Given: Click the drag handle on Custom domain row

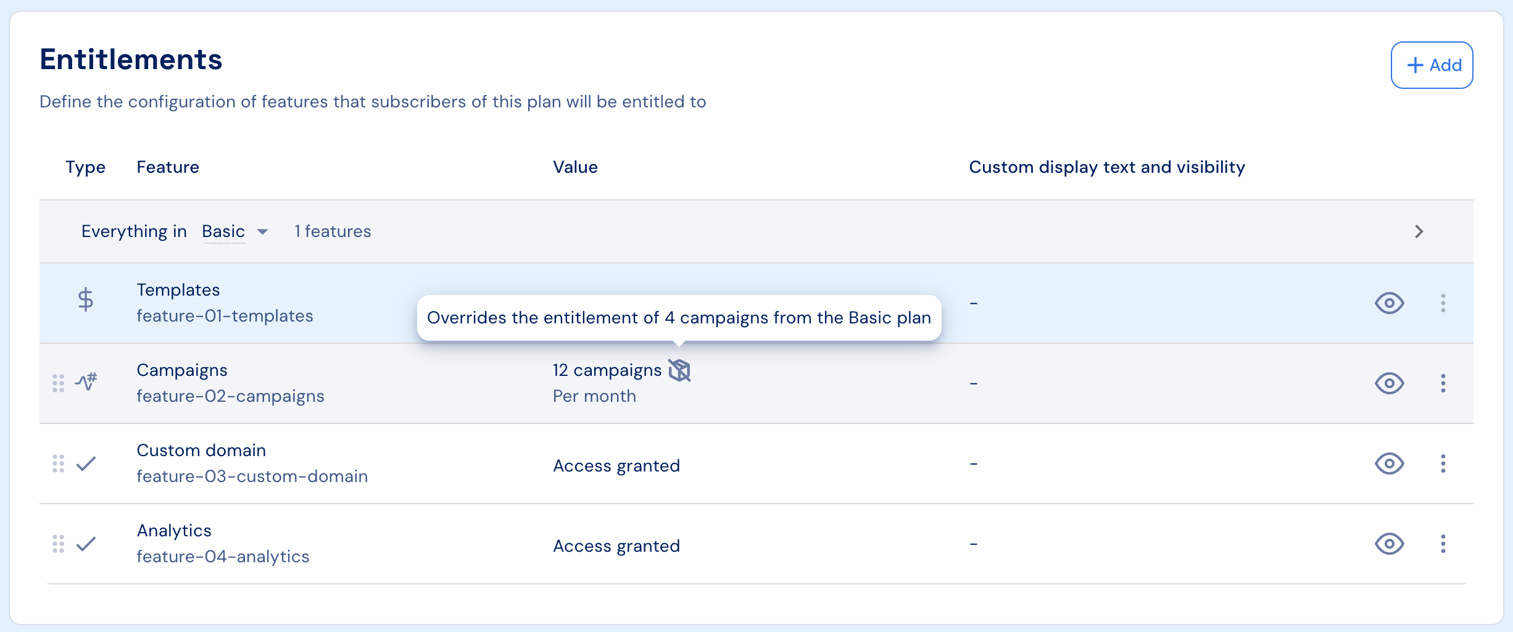Looking at the screenshot, I should pos(58,464).
